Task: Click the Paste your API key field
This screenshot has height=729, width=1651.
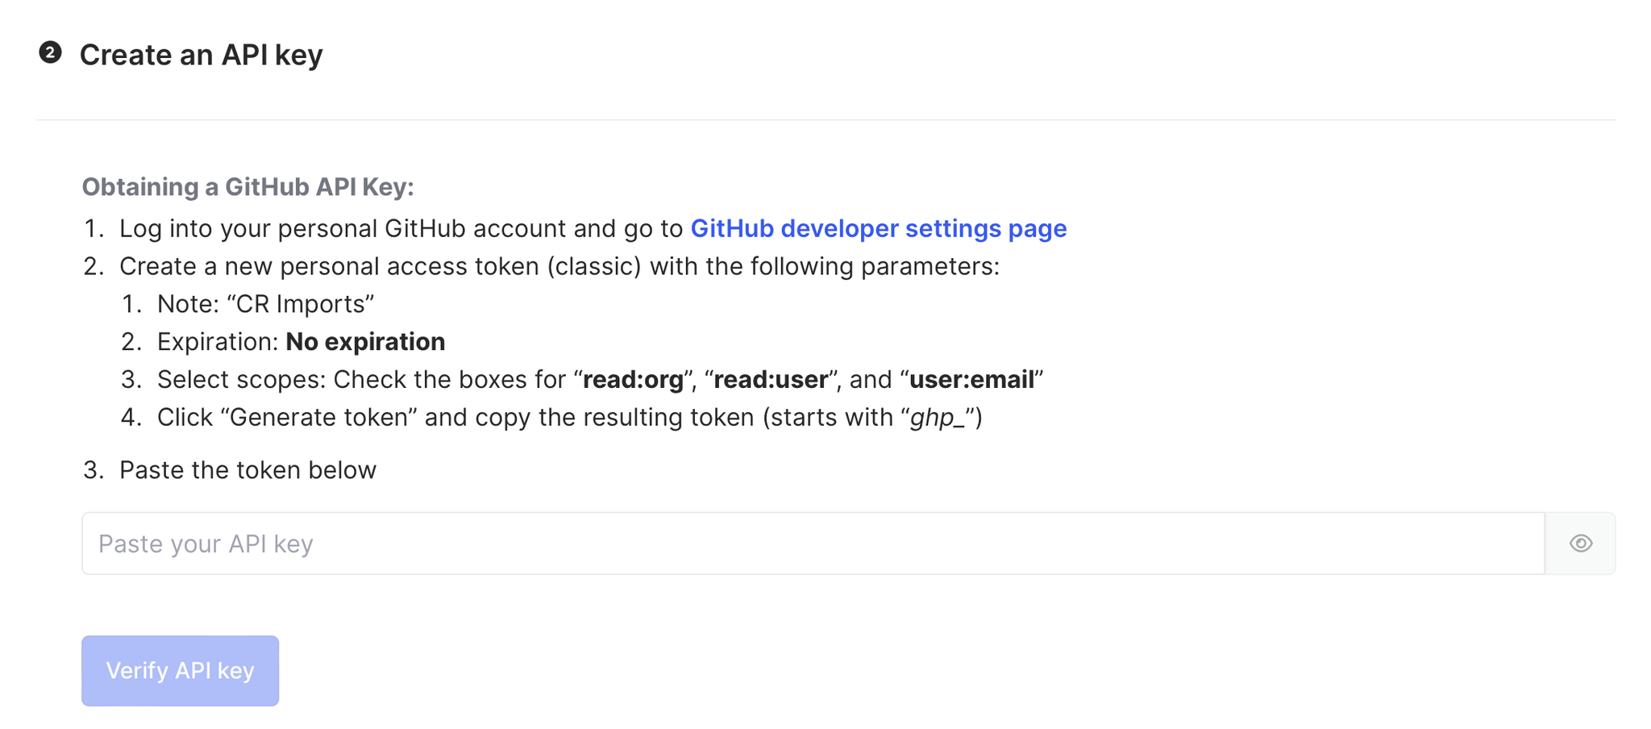Action: click(x=813, y=544)
